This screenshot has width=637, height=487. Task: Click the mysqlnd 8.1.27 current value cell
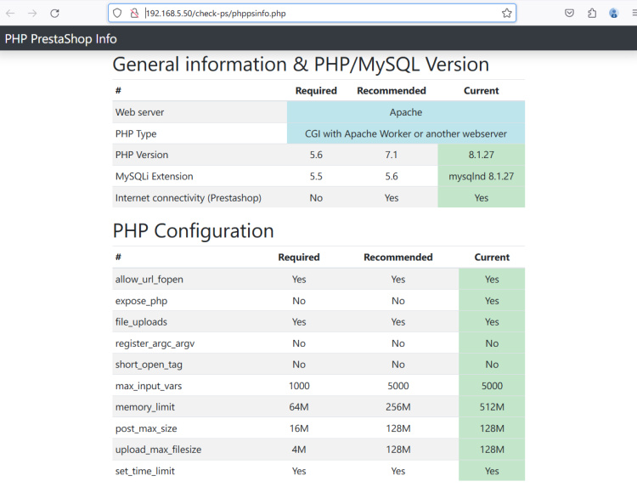(x=481, y=176)
